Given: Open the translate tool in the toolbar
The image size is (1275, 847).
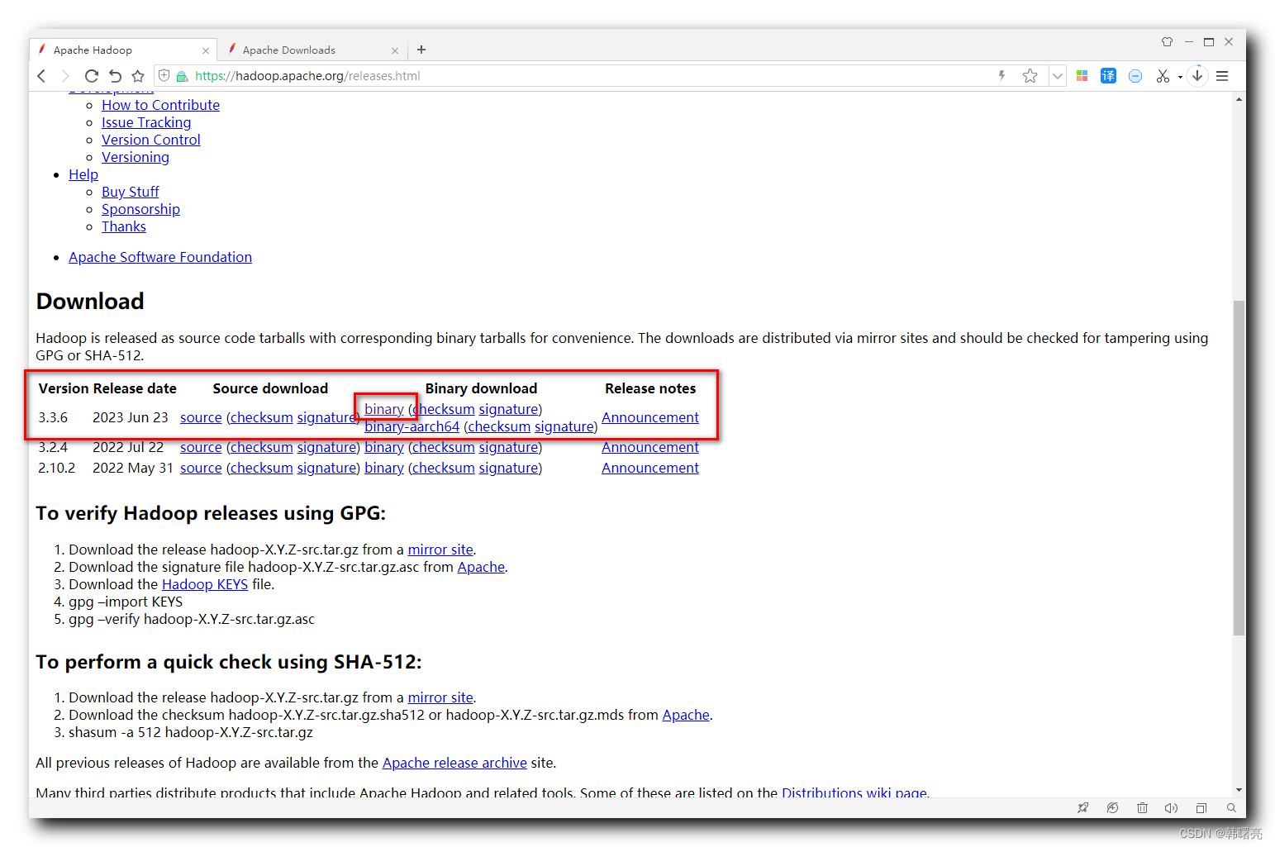Looking at the screenshot, I should click(x=1108, y=75).
